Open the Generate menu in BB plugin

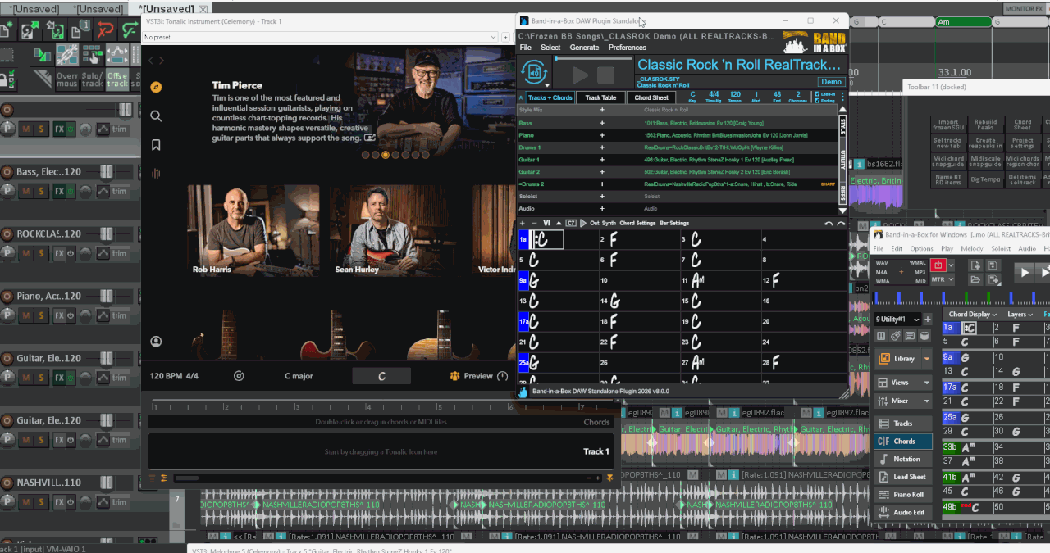pos(584,48)
